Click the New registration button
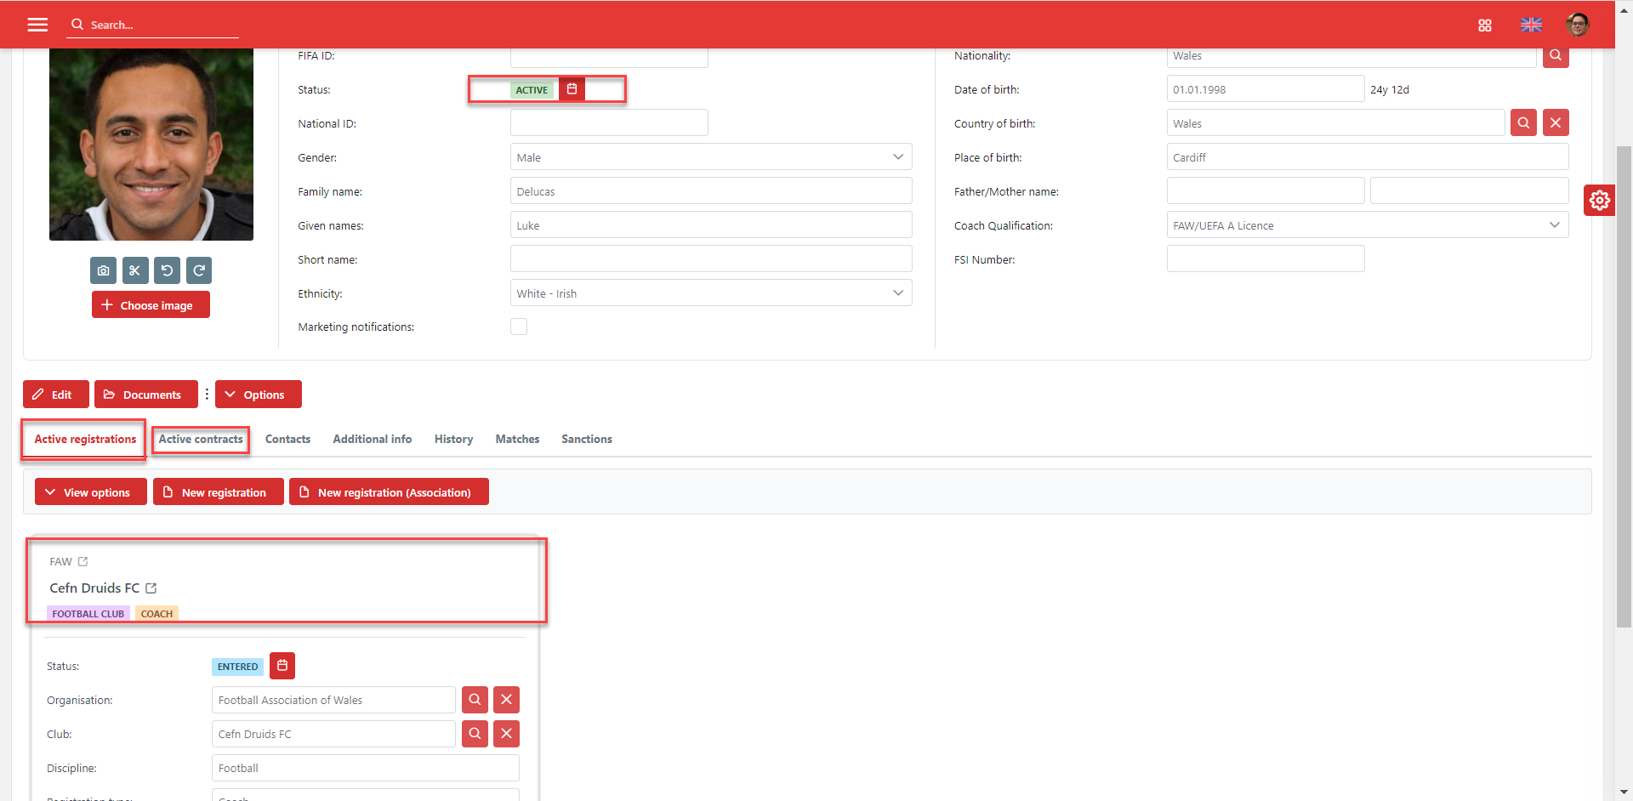The height and width of the screenshot is (801, 1633). [x=218, y=492]
